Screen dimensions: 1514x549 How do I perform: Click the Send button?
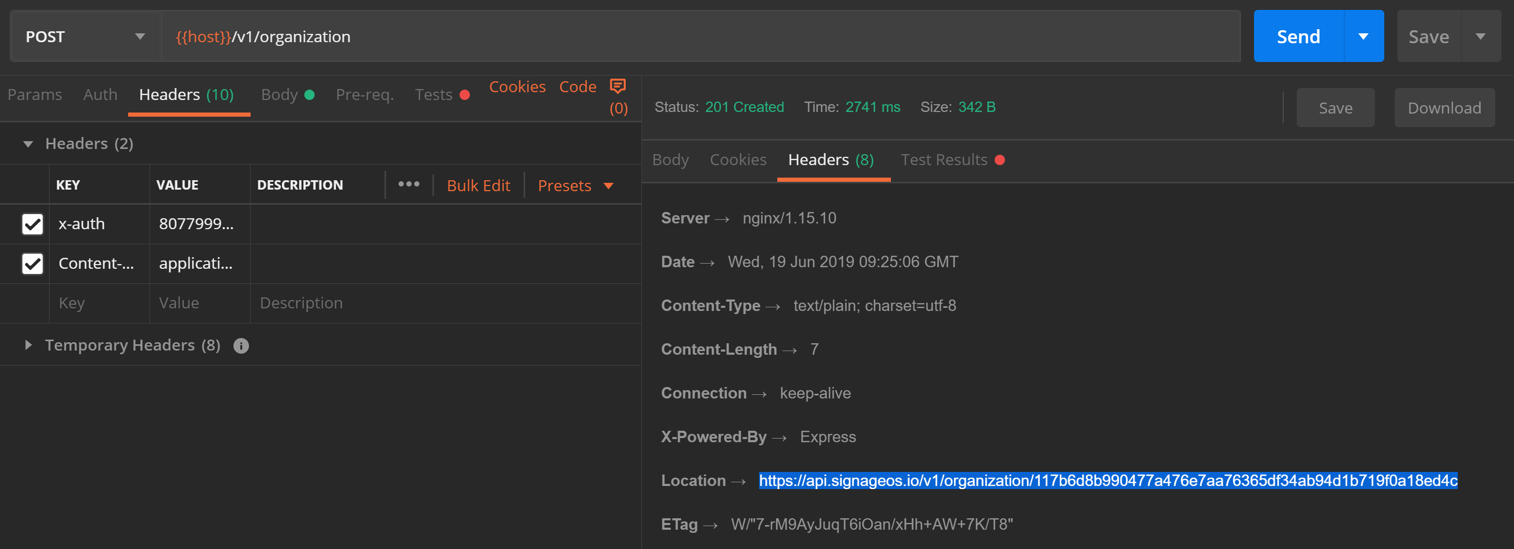[1298, 36]
